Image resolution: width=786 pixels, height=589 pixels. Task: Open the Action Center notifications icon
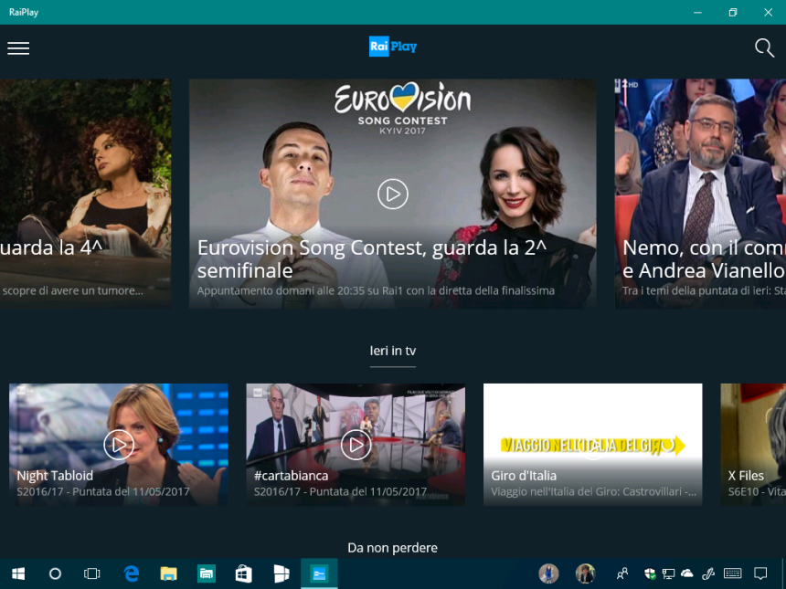click(x=761, y=573)
